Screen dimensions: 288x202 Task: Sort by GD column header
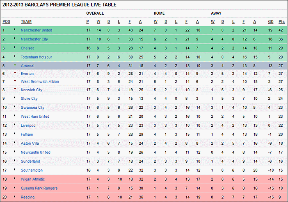click(x=270, y=22)
